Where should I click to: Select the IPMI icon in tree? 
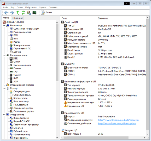pyautogui.click(x=11, y=38)
